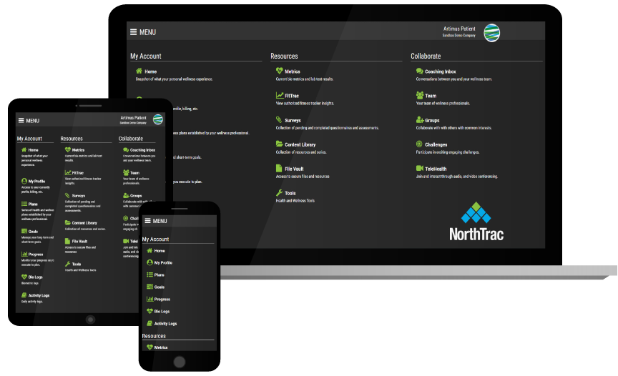
Task: Select Activity Logs on the phone menu
Action: [165, 324]
